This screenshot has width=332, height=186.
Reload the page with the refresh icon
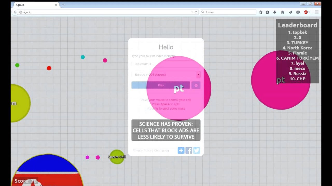(x=196, y=12)
